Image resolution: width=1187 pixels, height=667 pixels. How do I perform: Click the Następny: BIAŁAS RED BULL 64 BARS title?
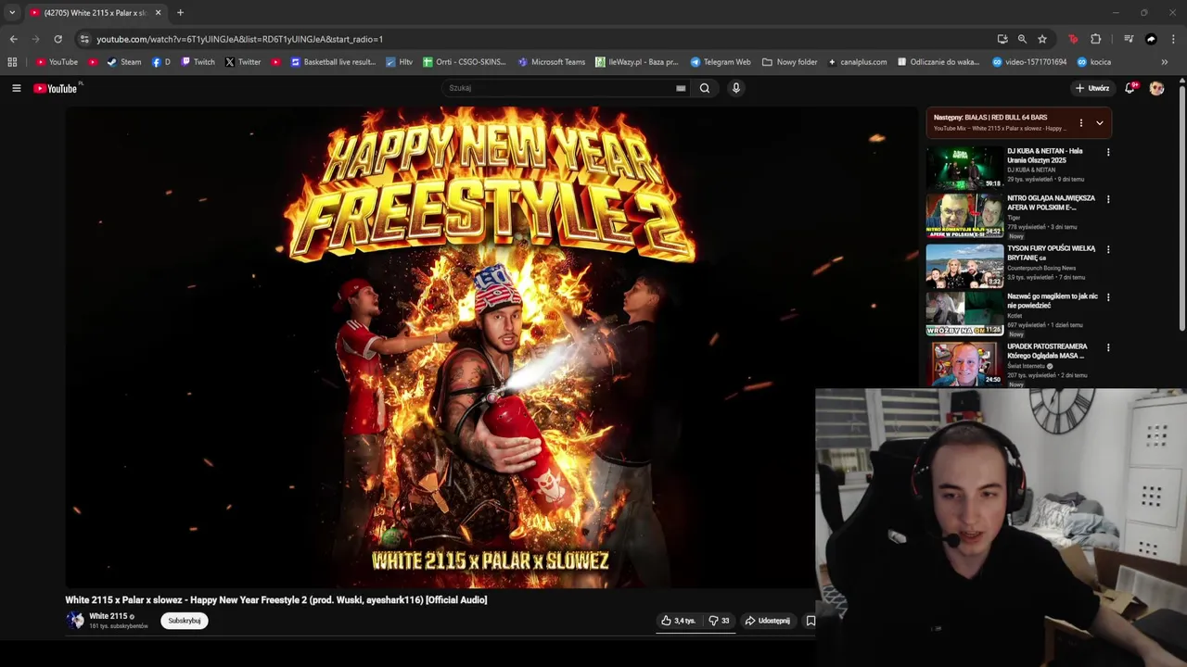tap(990, 118)
